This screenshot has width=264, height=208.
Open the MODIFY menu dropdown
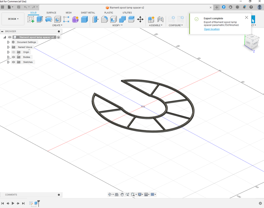[117, 25]
